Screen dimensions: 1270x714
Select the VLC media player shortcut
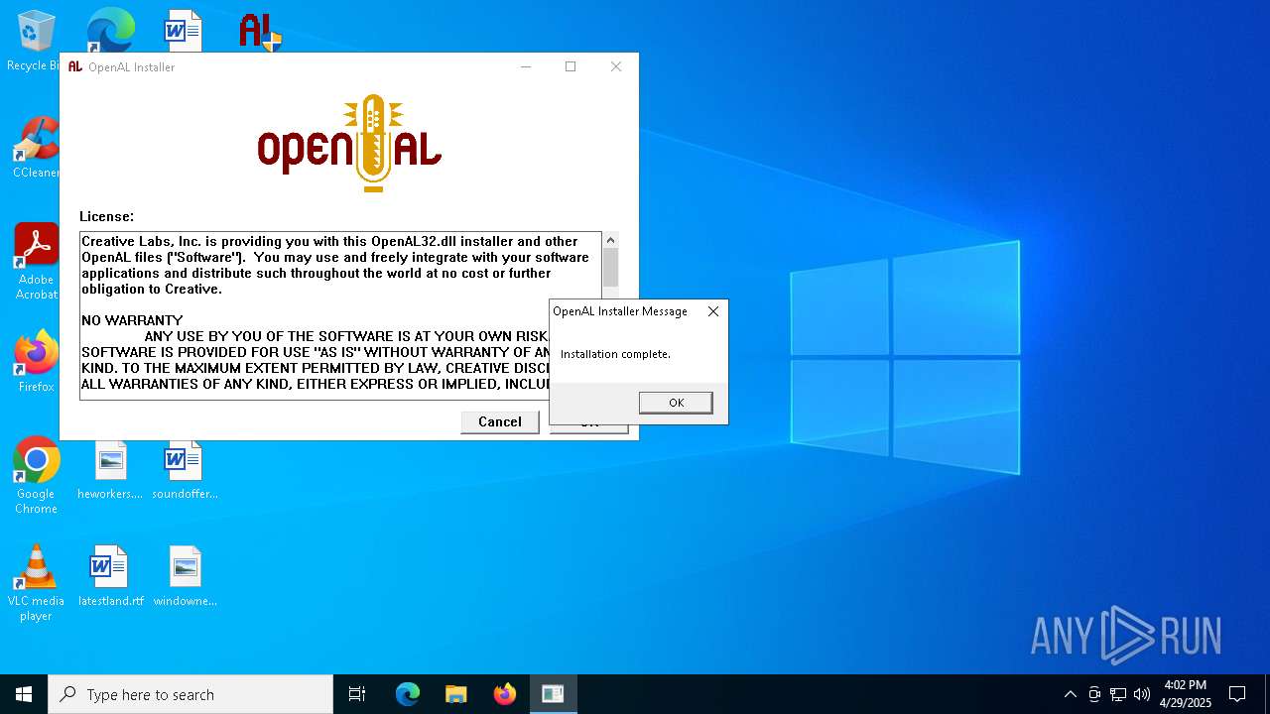pyautogui.click(x=36, y=583)
